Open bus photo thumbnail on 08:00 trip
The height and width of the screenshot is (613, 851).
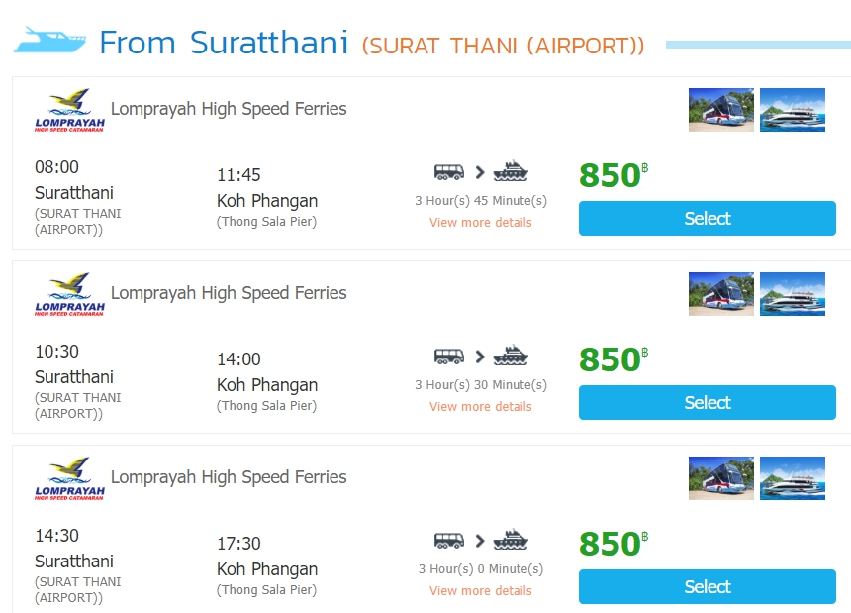click(x=720, y=110)
